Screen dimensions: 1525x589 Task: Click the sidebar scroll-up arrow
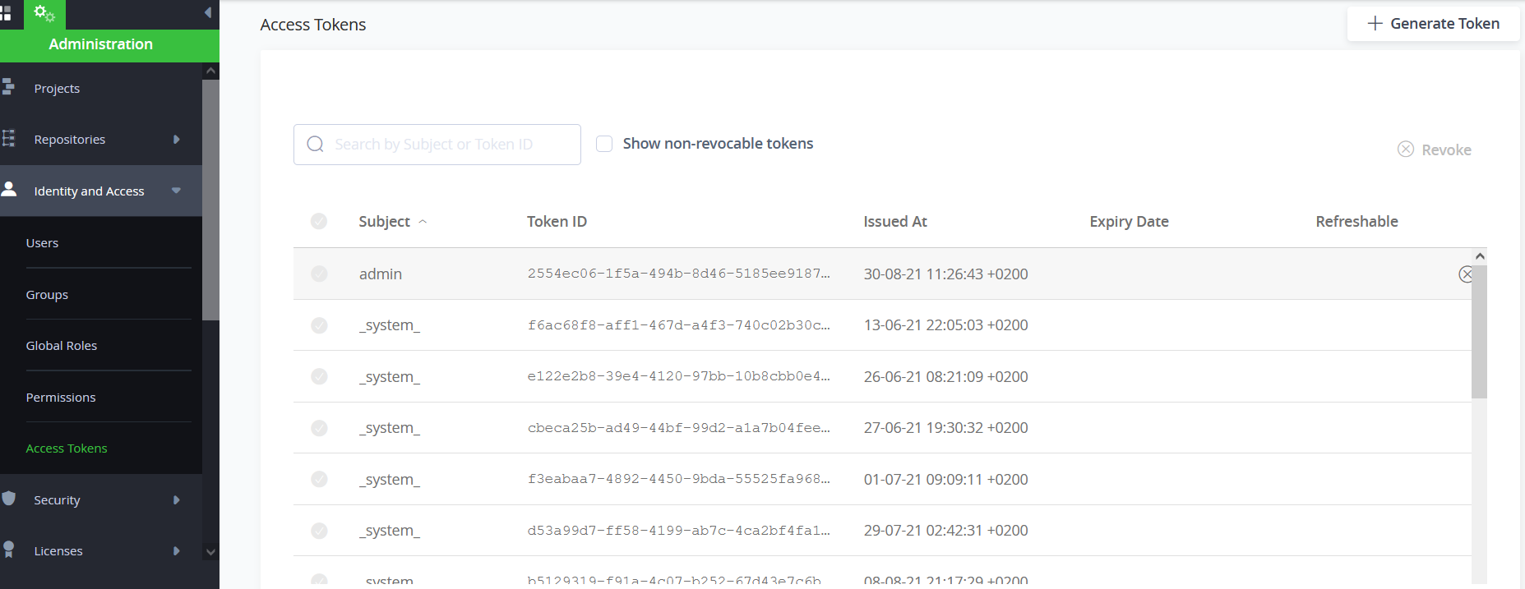pyautogui.click(x=210, y=71)
